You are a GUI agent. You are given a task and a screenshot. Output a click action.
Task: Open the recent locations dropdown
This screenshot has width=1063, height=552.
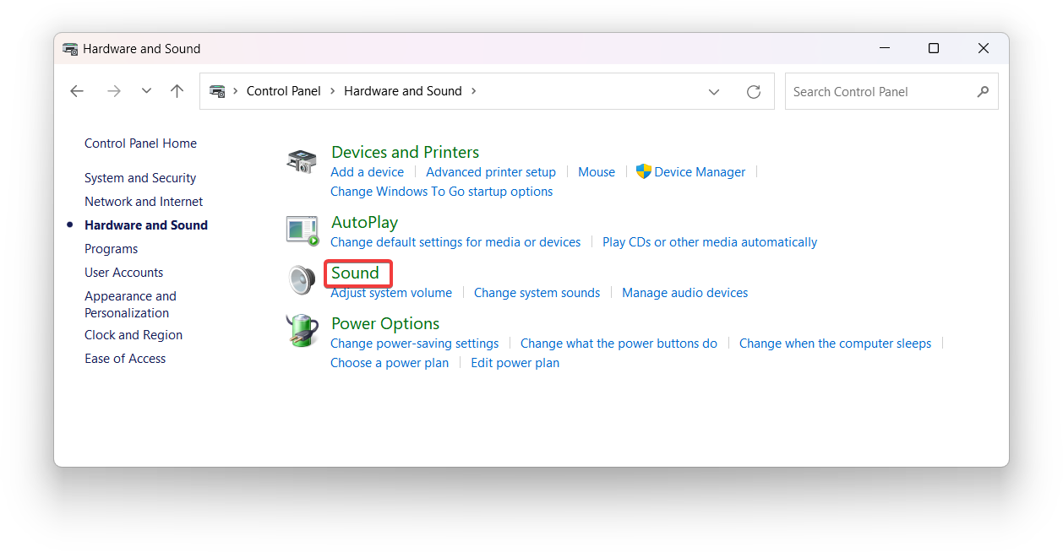tap(146, 91)
